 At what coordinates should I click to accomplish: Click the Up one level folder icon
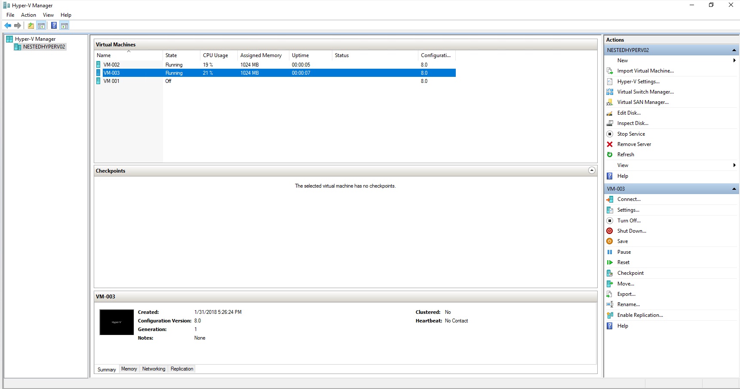31,26
